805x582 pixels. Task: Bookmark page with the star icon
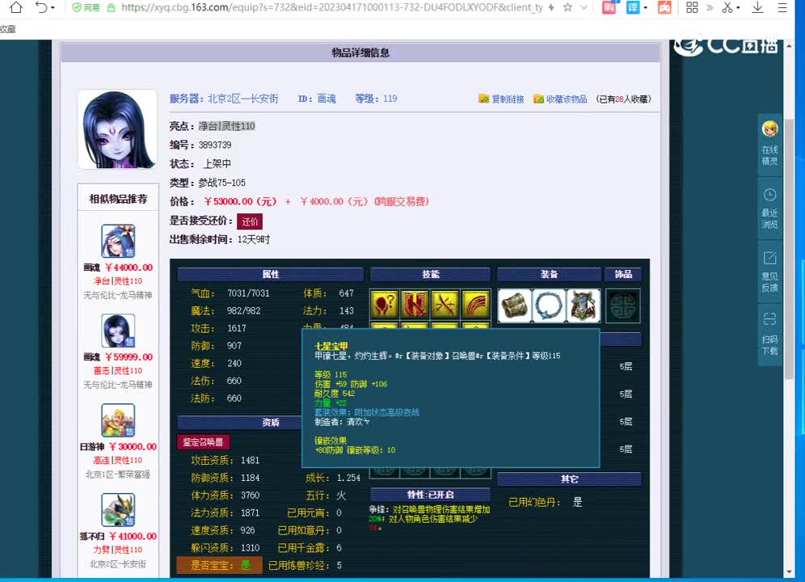click(567, 8)
